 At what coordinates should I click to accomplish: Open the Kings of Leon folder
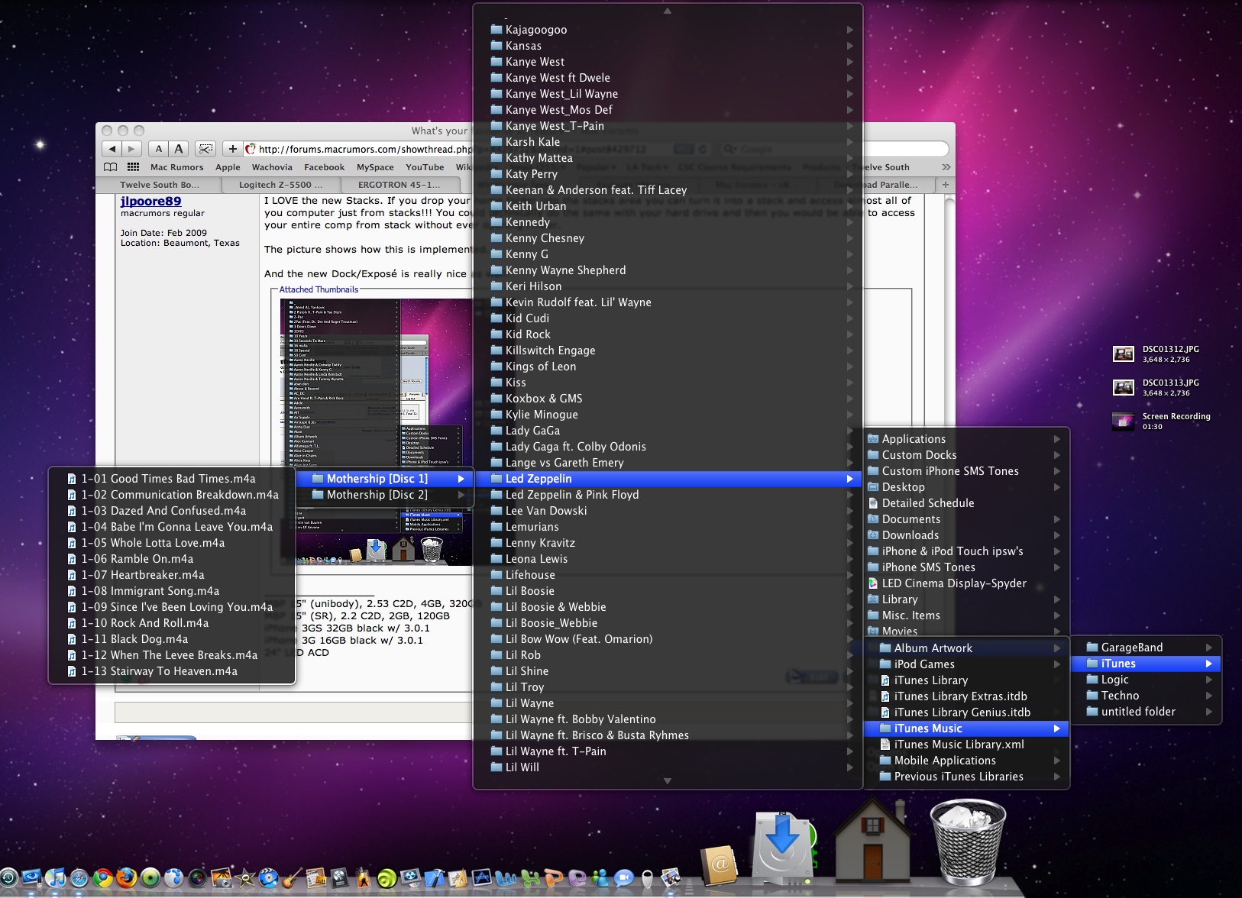(668, 367)
